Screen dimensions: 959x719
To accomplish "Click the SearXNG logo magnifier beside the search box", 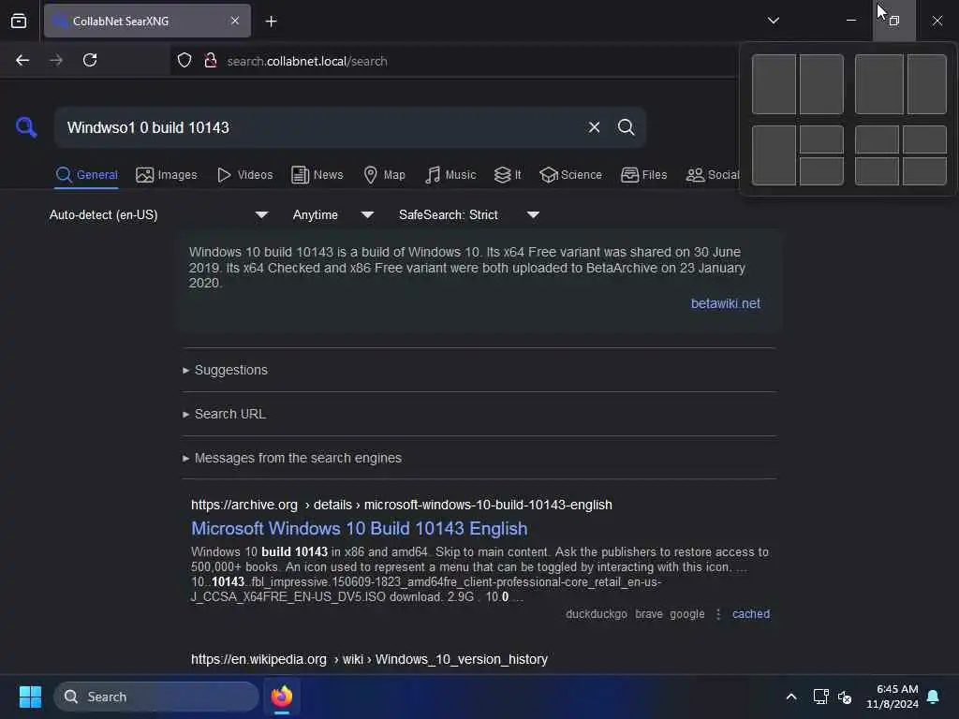I will (x=26, y=127).
